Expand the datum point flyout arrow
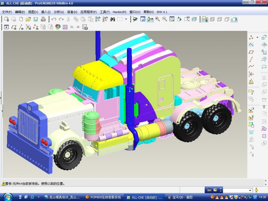 (x=257, y=37)
